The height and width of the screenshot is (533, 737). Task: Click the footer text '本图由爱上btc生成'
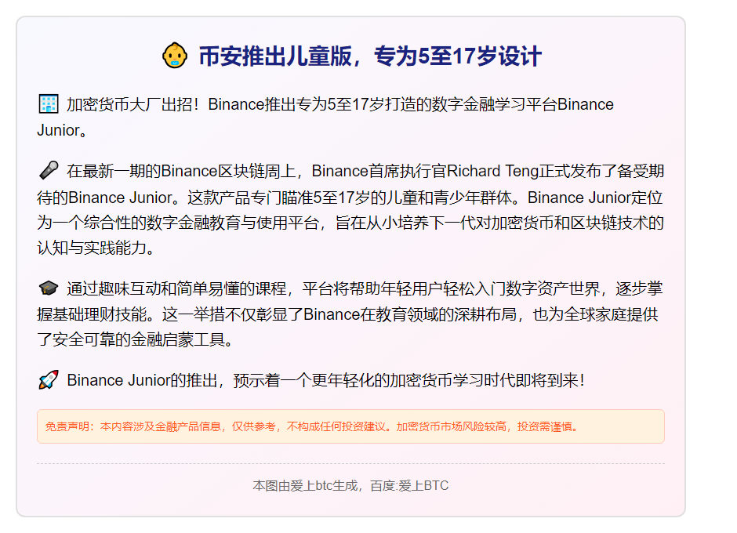point(307,485)
